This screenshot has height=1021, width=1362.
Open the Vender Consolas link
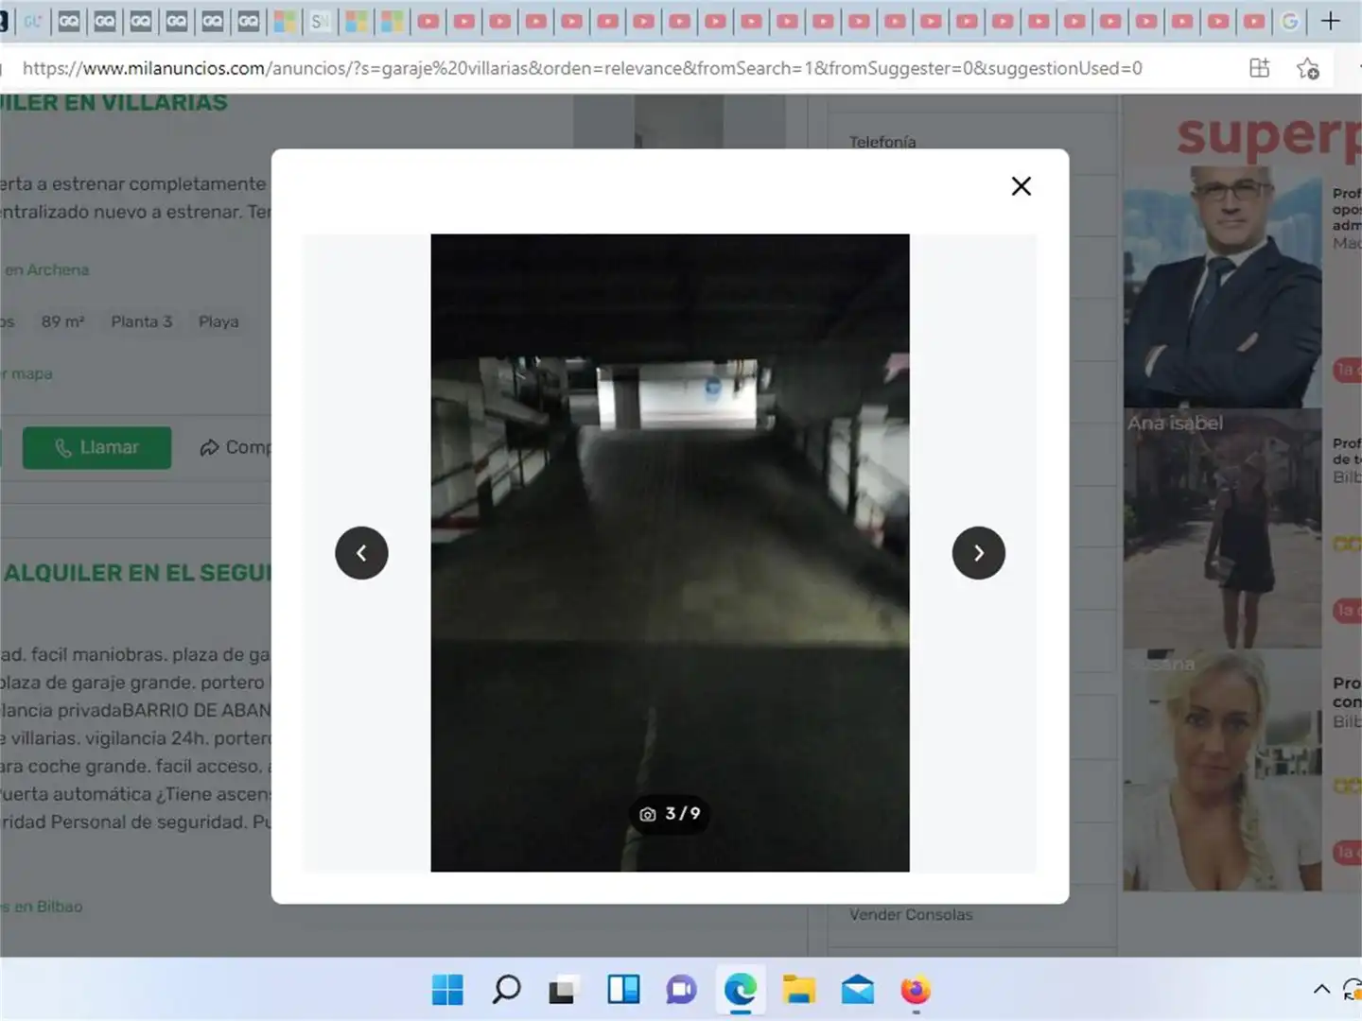point(911,914)
